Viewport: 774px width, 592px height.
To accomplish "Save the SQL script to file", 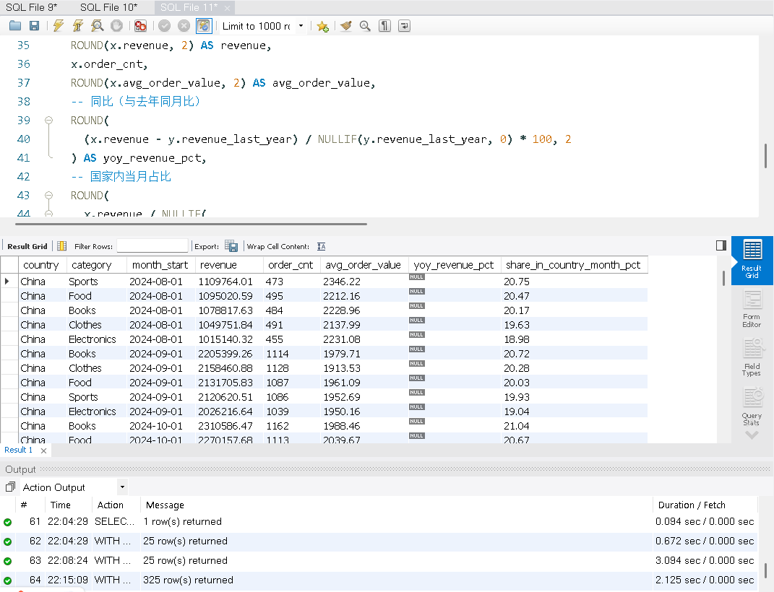I will [34, 26].
